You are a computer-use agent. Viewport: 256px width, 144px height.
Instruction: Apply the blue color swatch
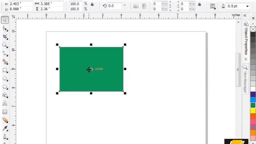tap(253, 100)
